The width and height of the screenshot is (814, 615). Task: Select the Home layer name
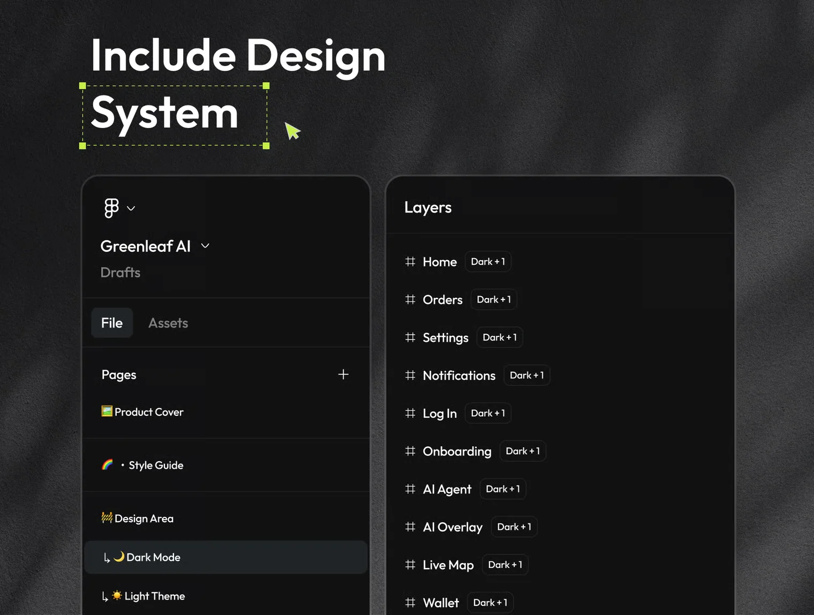click(x=440, y=262)
